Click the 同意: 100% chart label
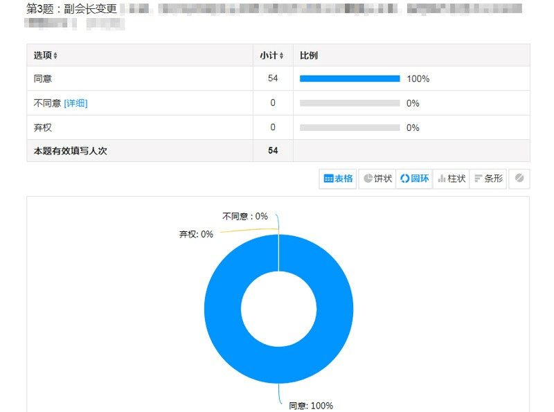Screen dimensions: 554x412 (x=310, y=406)
